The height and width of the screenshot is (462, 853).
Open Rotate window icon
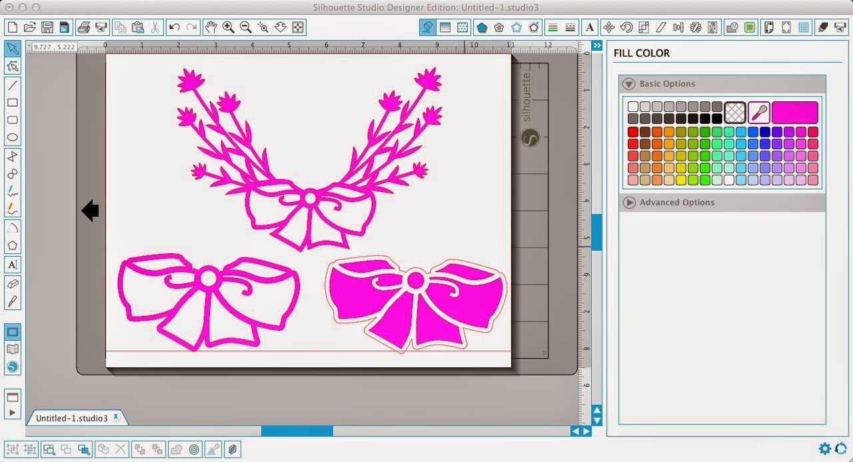[626, 27]
